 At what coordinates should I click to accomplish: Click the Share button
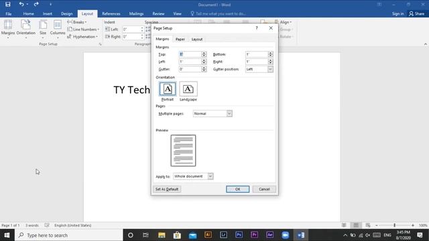tap(416, 13)
